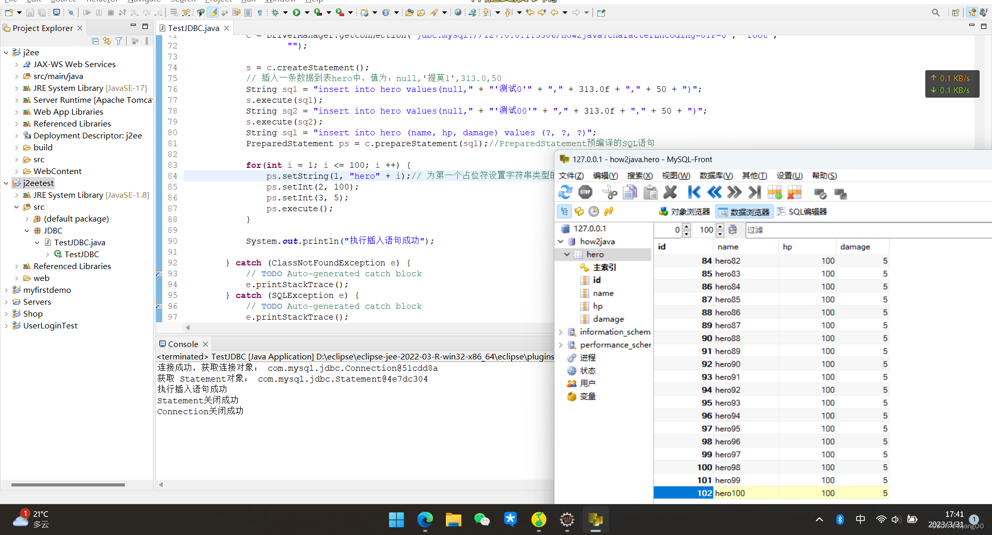Viewport: 992px width, 535px height.
Task: Click the yellow footprints icon in MySQL-Front
Action: tap(609, 211)
